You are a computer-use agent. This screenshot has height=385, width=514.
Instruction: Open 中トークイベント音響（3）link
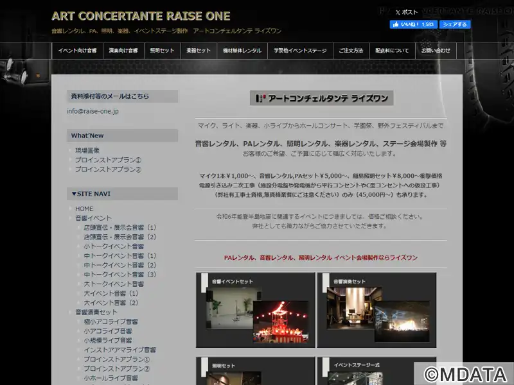pyautogui.click(x=120, y=275)
